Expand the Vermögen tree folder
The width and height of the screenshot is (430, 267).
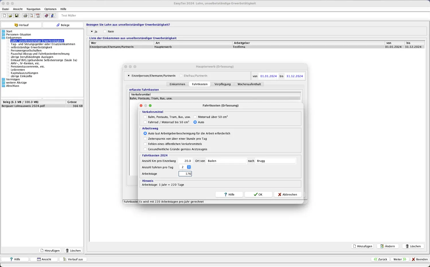pyautogui.click(x=3, y=79)
